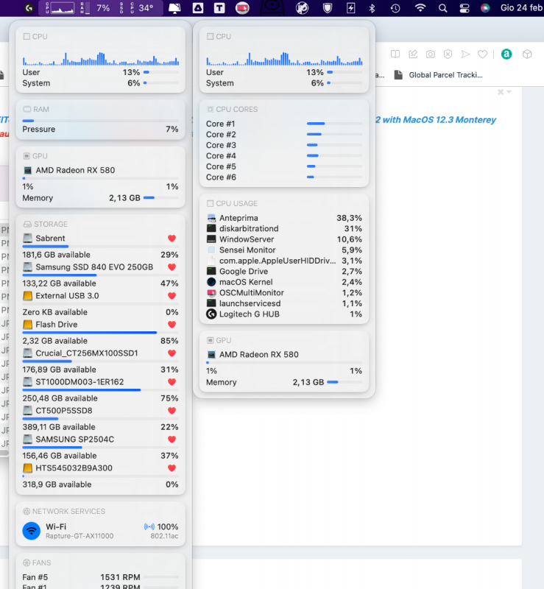Click the CPU CORES section header
Viewport: 544px width, 589px height.
tap(232, 109)
